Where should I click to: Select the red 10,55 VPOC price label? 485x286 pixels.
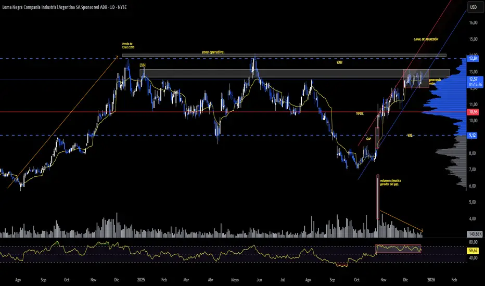point(473,112)
